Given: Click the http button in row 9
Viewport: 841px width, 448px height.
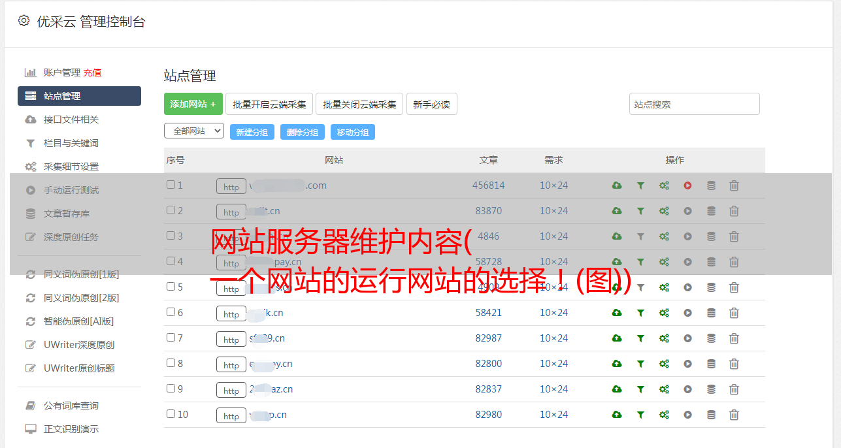Looking at the screenshot, I should tap(231, 390).
